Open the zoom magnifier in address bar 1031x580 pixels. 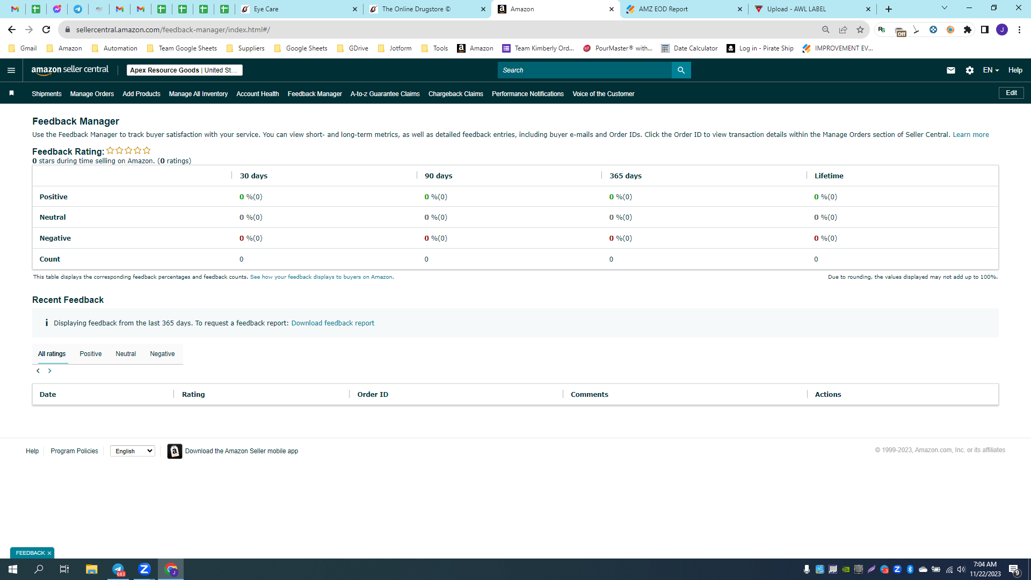pyautogui.click(x=826, y=30)
